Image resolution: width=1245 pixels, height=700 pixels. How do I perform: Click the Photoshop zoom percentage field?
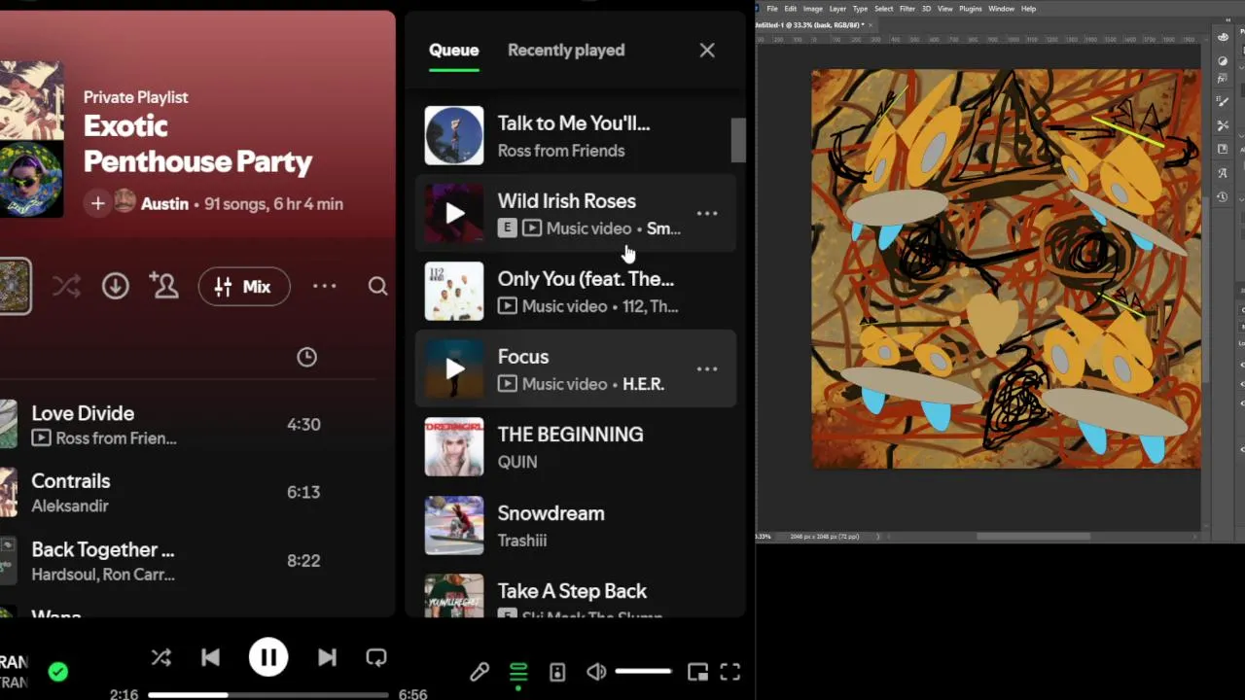765,537
